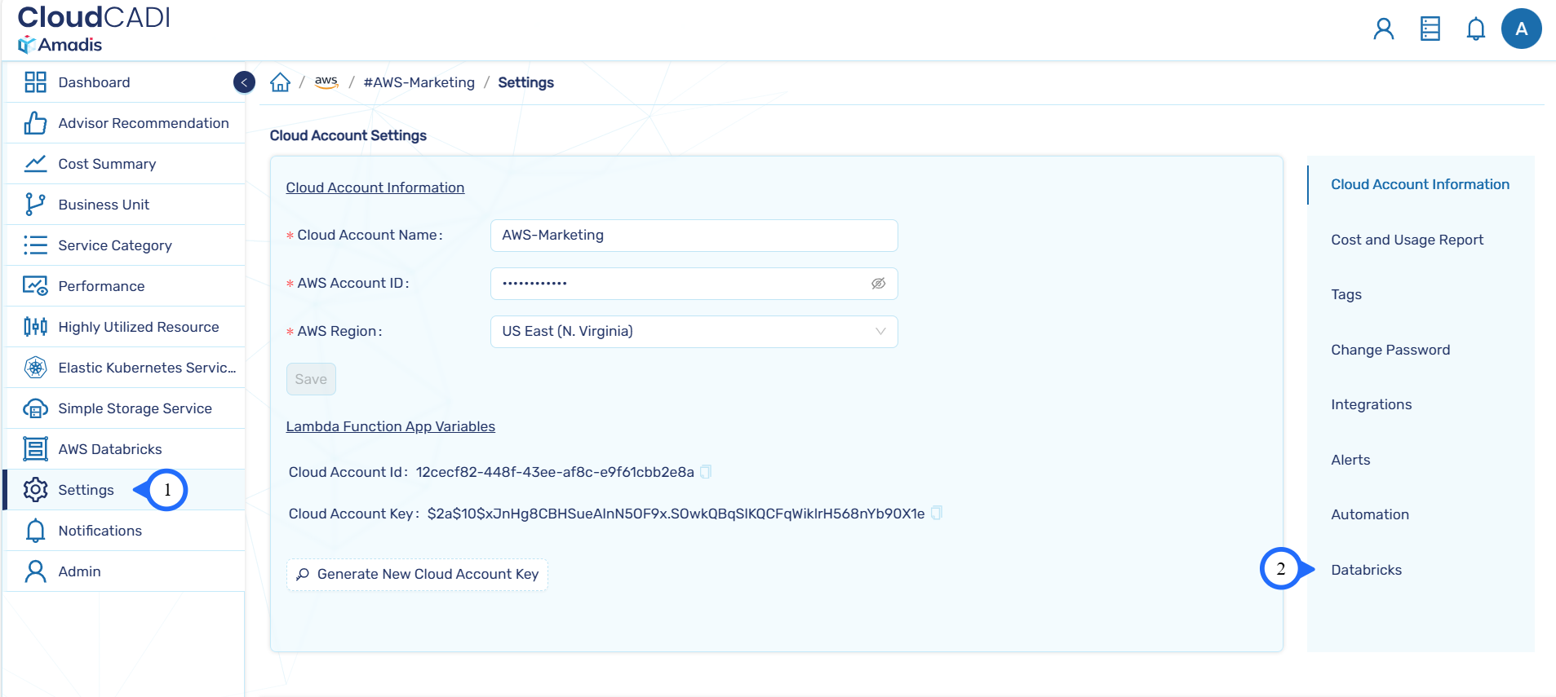1556x697 pixels.
Task: Open the Alerts section
Action: pos(1350,460)
